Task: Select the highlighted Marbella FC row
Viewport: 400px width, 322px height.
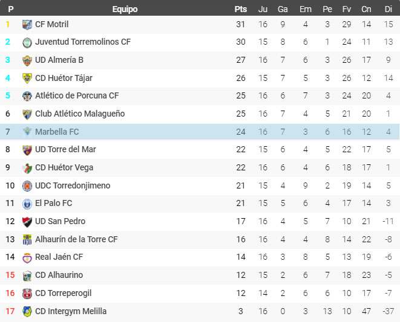Action: pyautogui.click(x=200, y=132)
